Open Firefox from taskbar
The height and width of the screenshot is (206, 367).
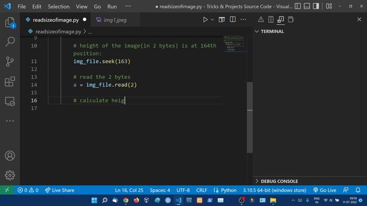136,200
